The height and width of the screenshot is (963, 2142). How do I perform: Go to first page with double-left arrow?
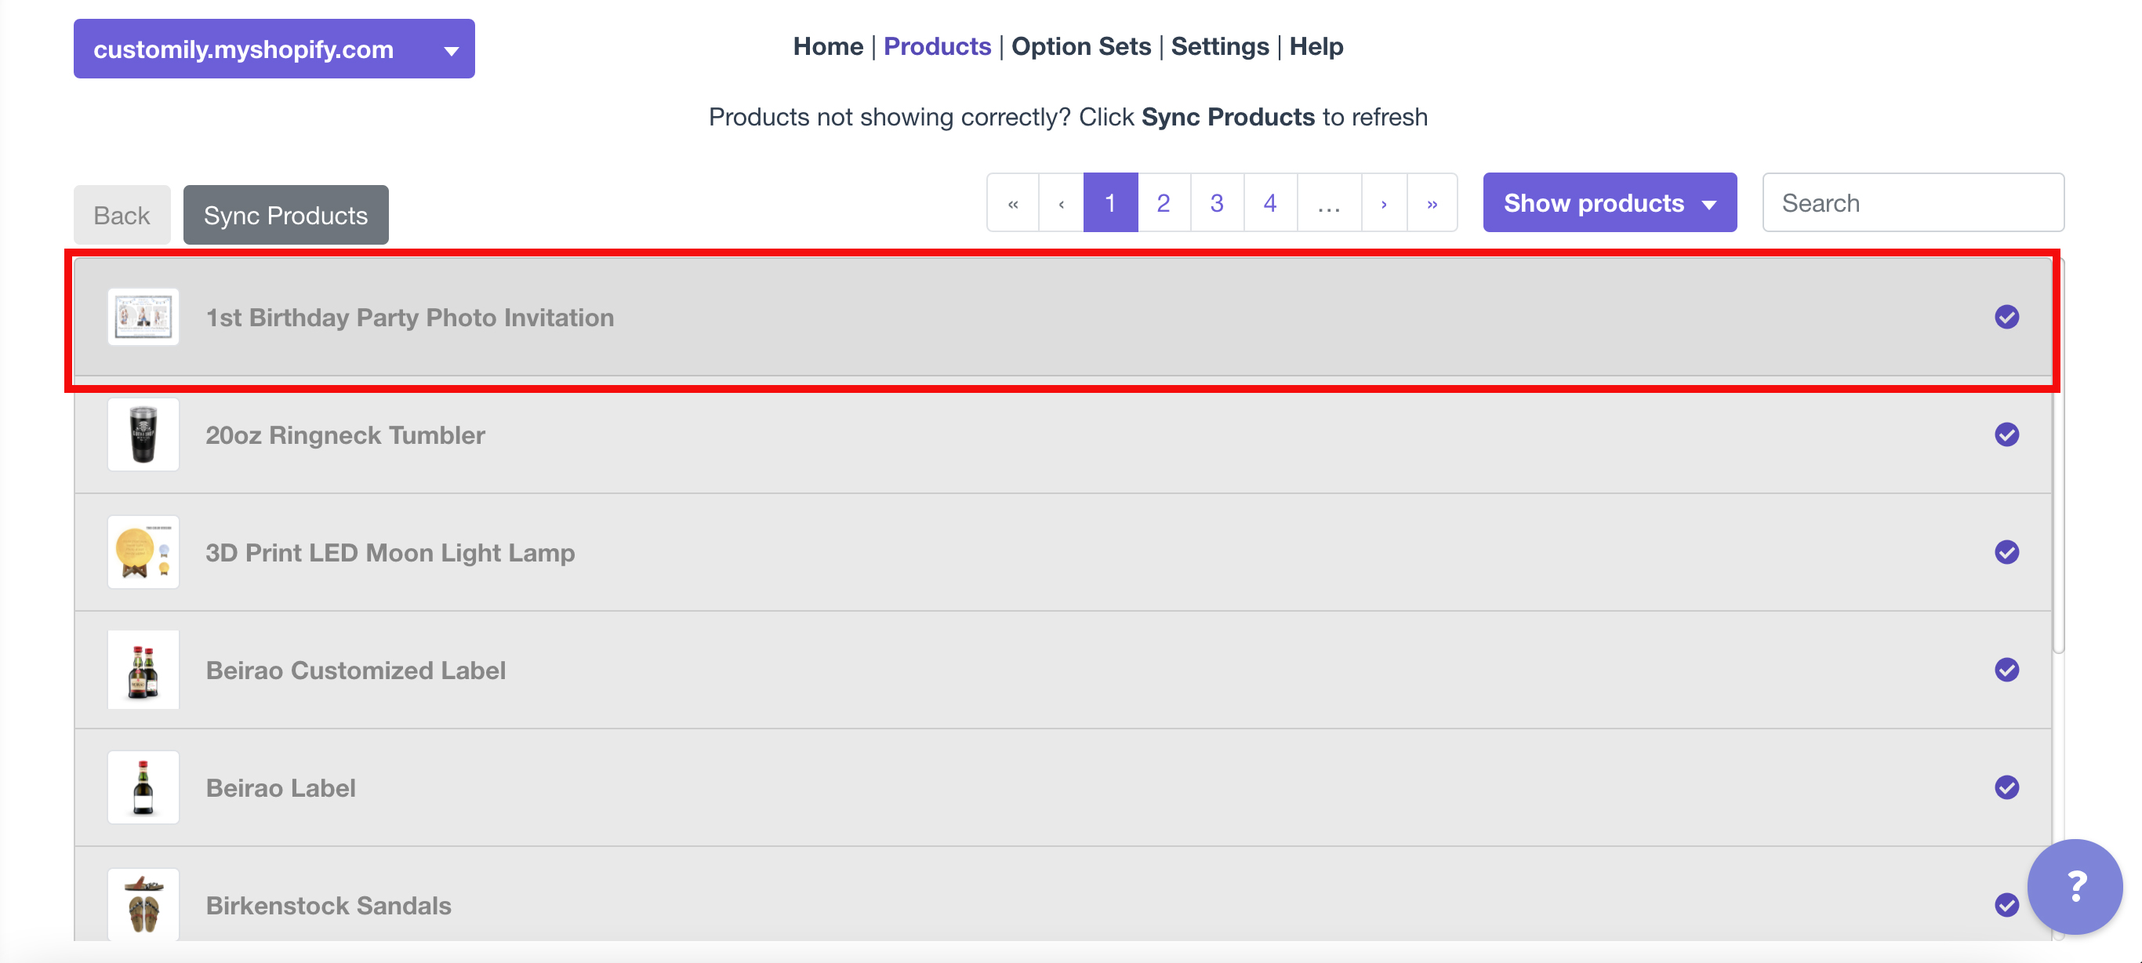click(x=1013, y=203)
